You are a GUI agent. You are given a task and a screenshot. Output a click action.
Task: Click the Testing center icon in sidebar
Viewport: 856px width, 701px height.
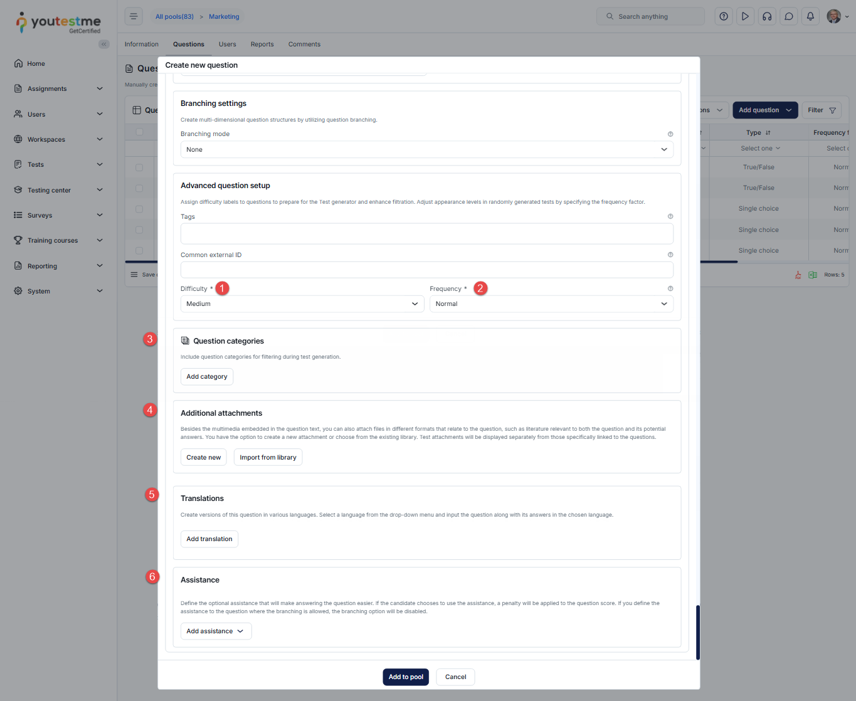click(x=18, y=190)
